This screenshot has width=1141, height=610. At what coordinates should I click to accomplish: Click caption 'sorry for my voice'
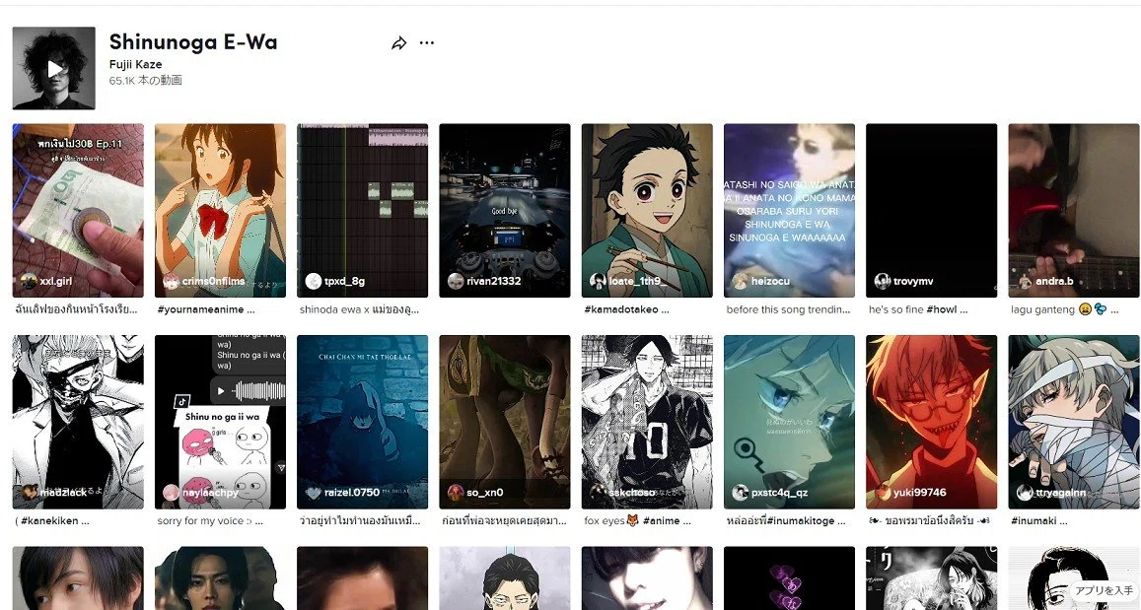[200, 520]
